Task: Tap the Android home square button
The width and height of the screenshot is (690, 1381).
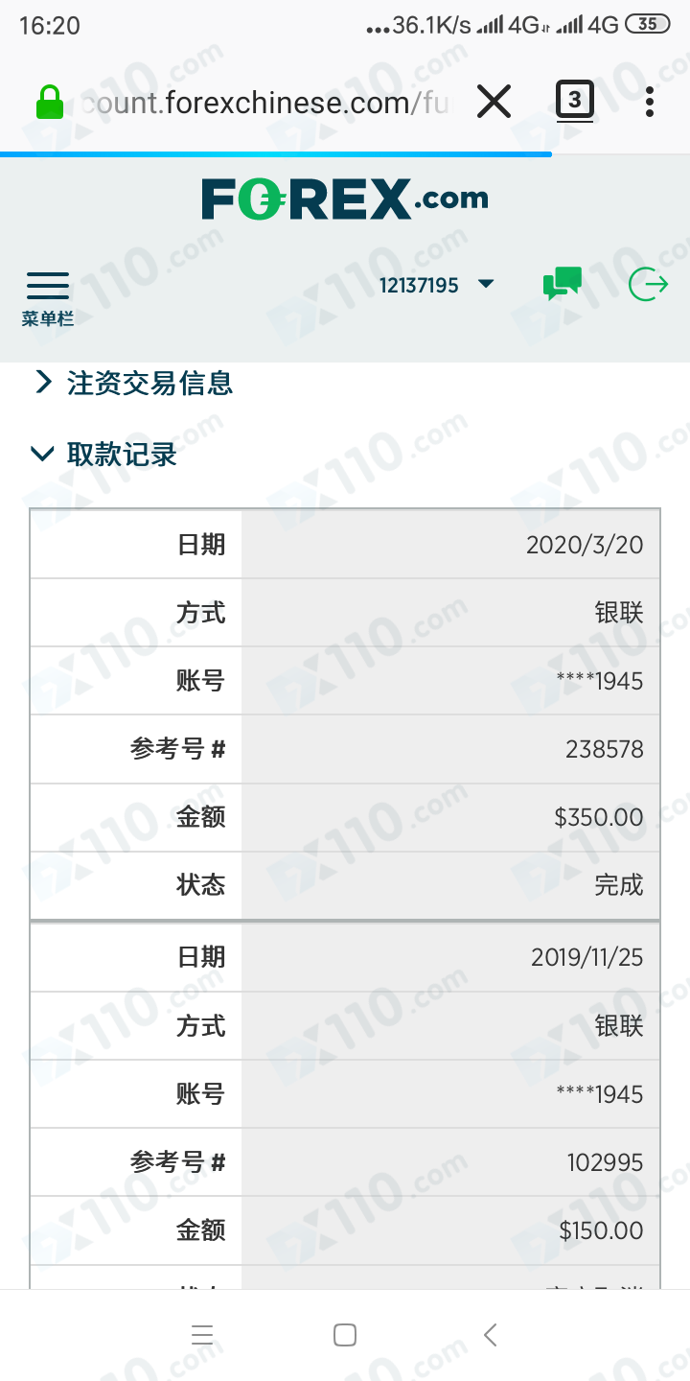Action: tap(345, 1334)
